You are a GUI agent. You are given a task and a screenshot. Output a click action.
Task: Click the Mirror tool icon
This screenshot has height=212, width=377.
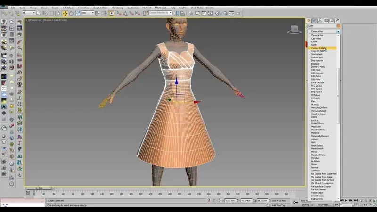[x=176, y=14]
